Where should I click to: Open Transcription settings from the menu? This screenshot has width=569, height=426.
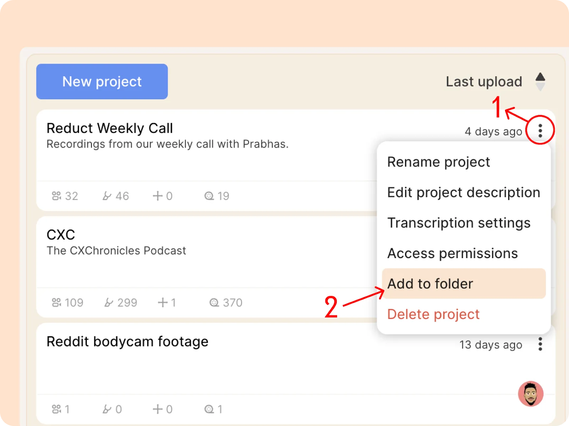(x=459, y=223)
